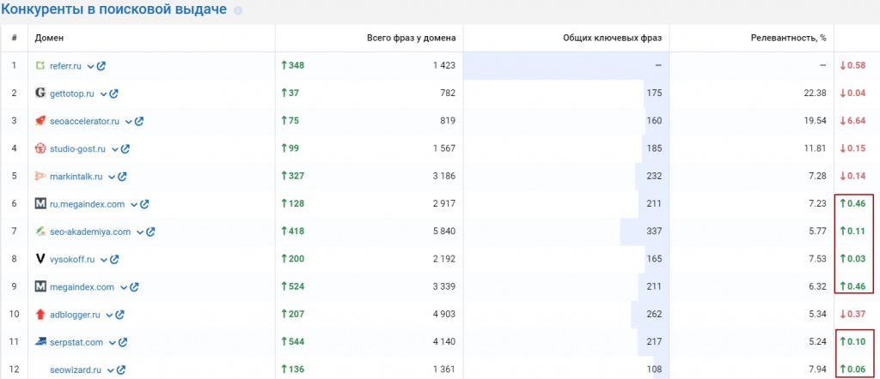This screenshot has height=379, width=880.
Task: Expand dropdown chevron next to ru.megaindex.com
Action: 133,205
